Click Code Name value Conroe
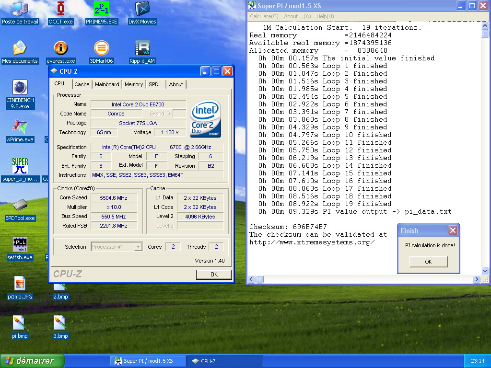 pos(116,114)
